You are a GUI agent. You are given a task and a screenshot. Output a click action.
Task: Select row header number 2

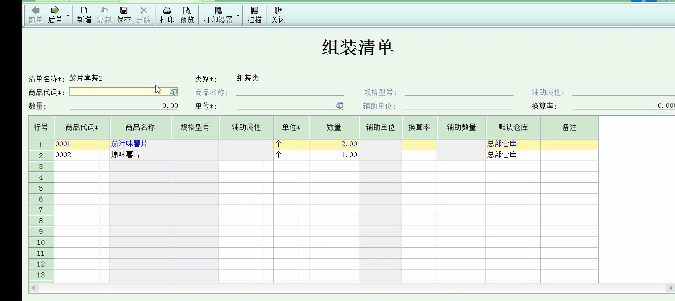[x=41, y=155]
